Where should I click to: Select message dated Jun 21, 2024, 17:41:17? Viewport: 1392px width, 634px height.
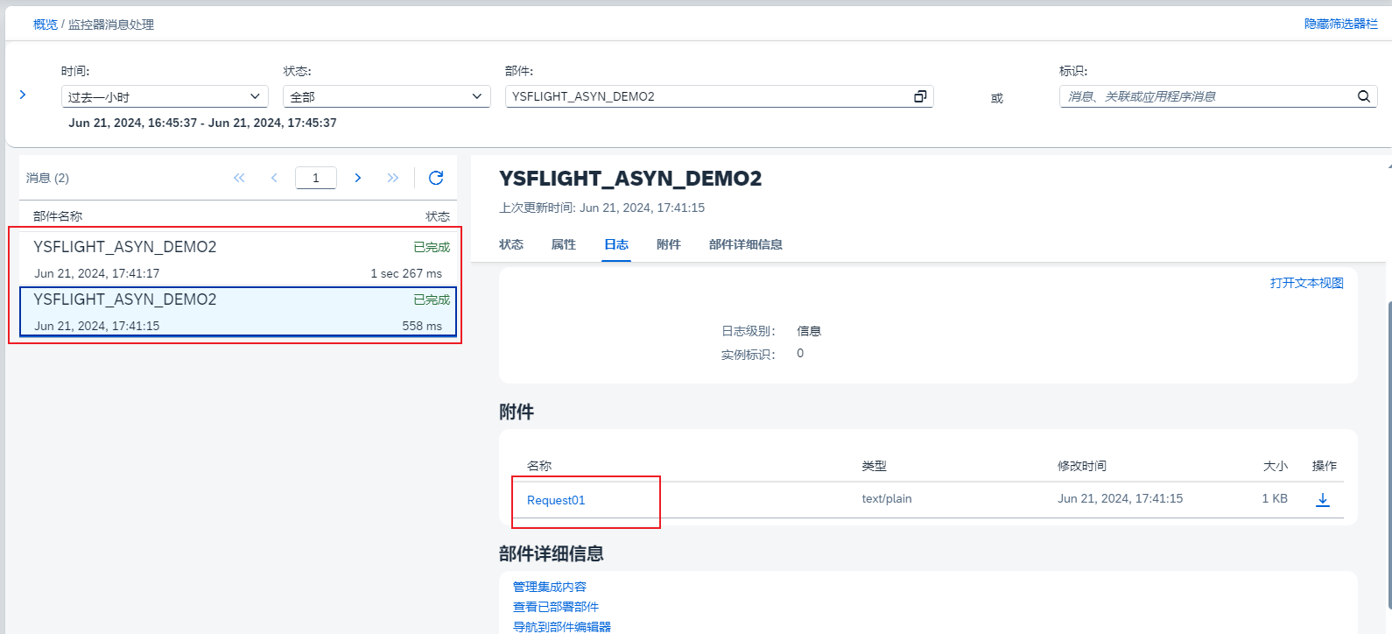[238, 259]
